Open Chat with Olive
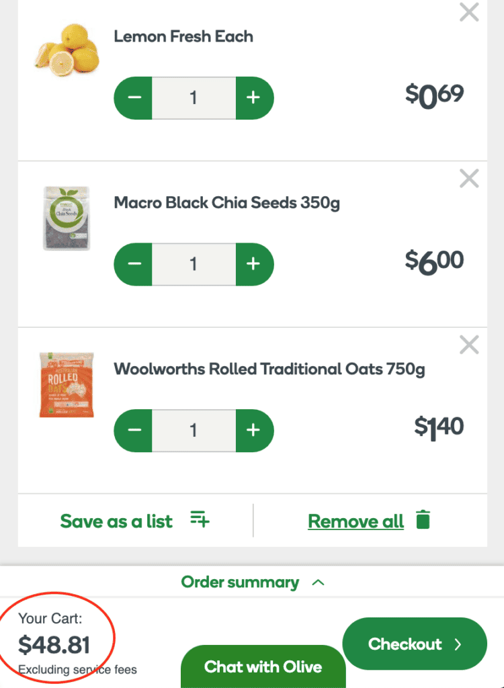Viewport: 504px width, 688px height. (x=263, y=666)
